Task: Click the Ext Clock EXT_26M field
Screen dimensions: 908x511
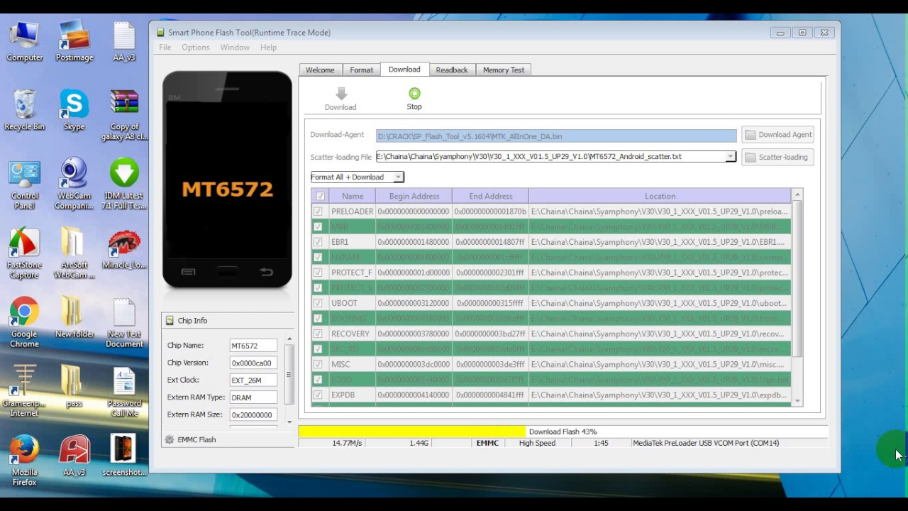Action: tap(253, 380)
